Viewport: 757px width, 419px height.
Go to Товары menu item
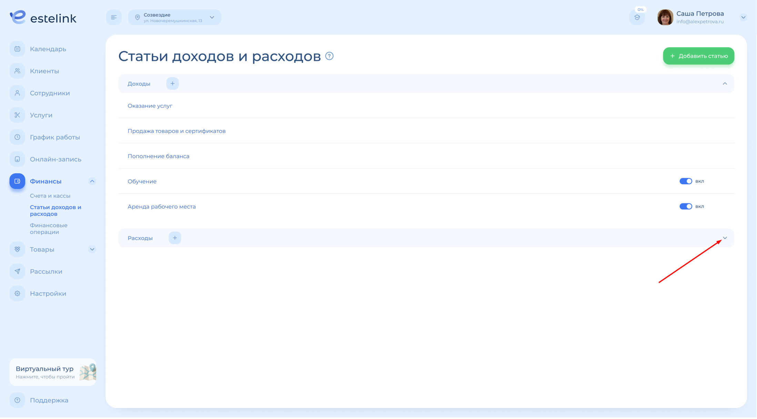[42, 249]
